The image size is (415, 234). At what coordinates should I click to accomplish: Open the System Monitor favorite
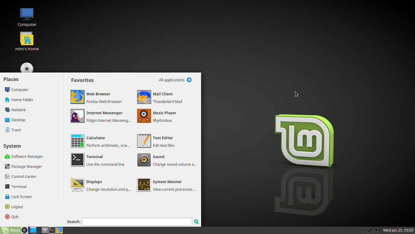click(x=167, y=185)
